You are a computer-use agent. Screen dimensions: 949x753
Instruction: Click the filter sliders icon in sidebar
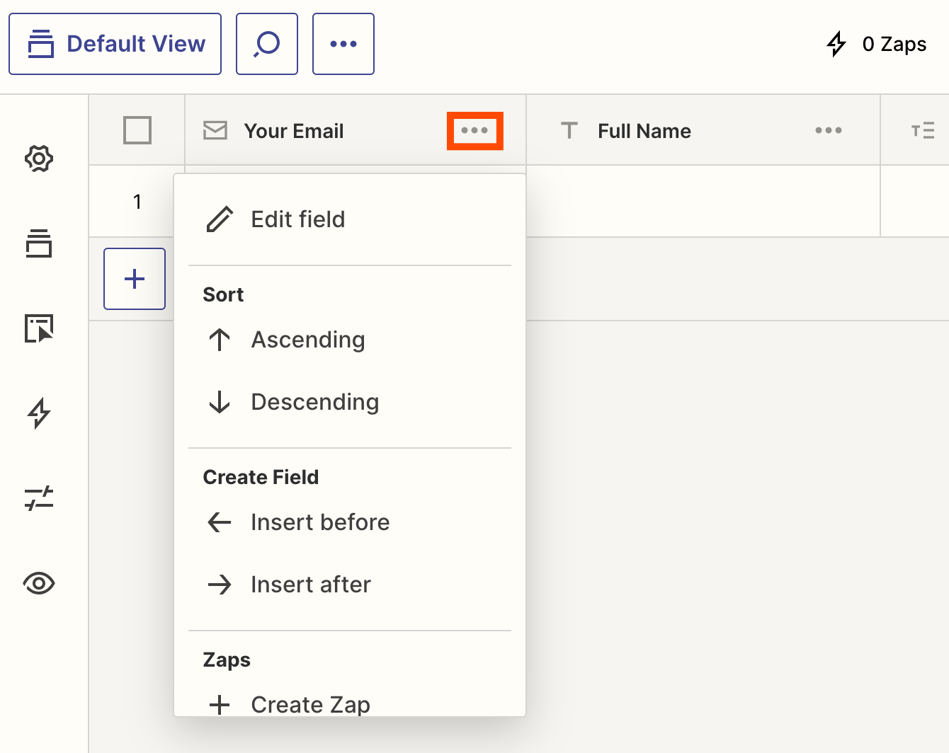click(39, 498)
